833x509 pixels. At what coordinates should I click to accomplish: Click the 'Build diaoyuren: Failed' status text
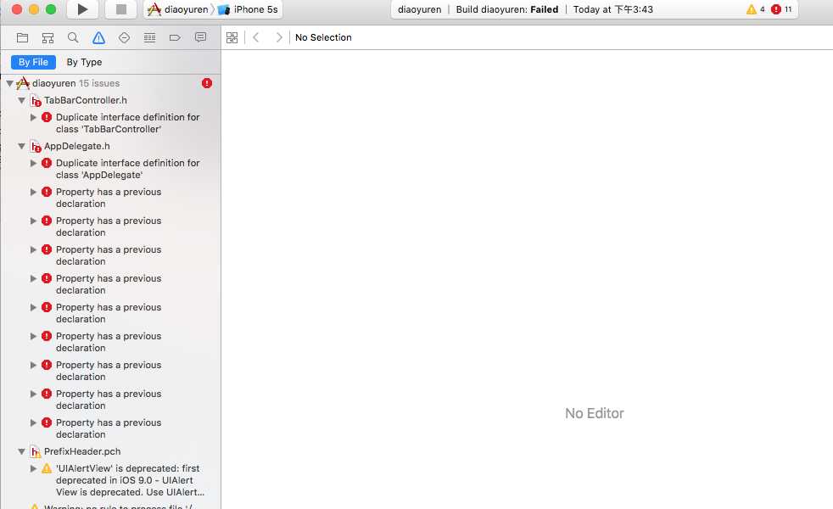tap(506, 9)
